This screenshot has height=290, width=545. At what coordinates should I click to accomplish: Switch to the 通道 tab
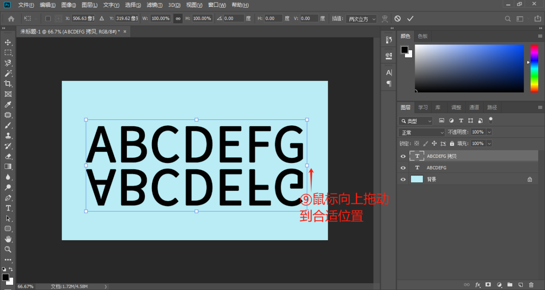pos(474,107)
